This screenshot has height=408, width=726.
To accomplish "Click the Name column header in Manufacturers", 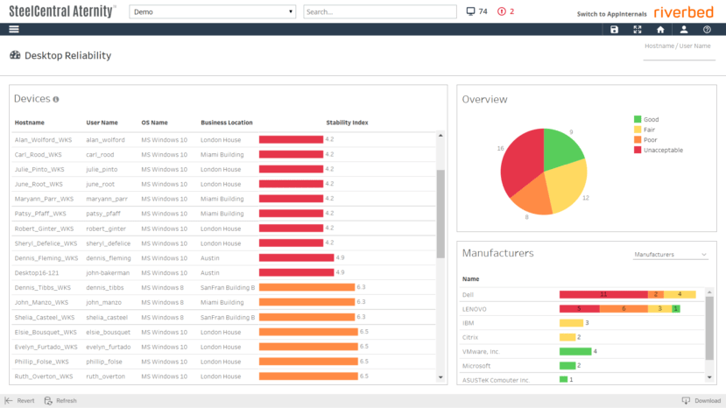I will point(470,278).
